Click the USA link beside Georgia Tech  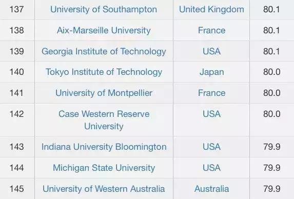tap(211, 51)
